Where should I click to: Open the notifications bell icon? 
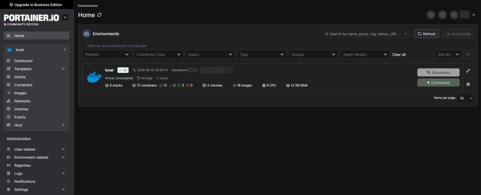pos(431,15)
